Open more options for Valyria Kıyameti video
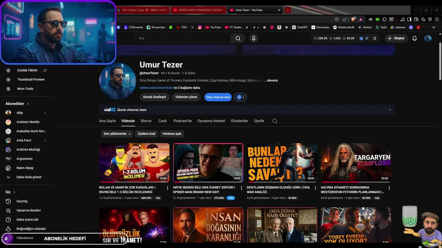Screen dimensions: 442x248 [389, 188]
